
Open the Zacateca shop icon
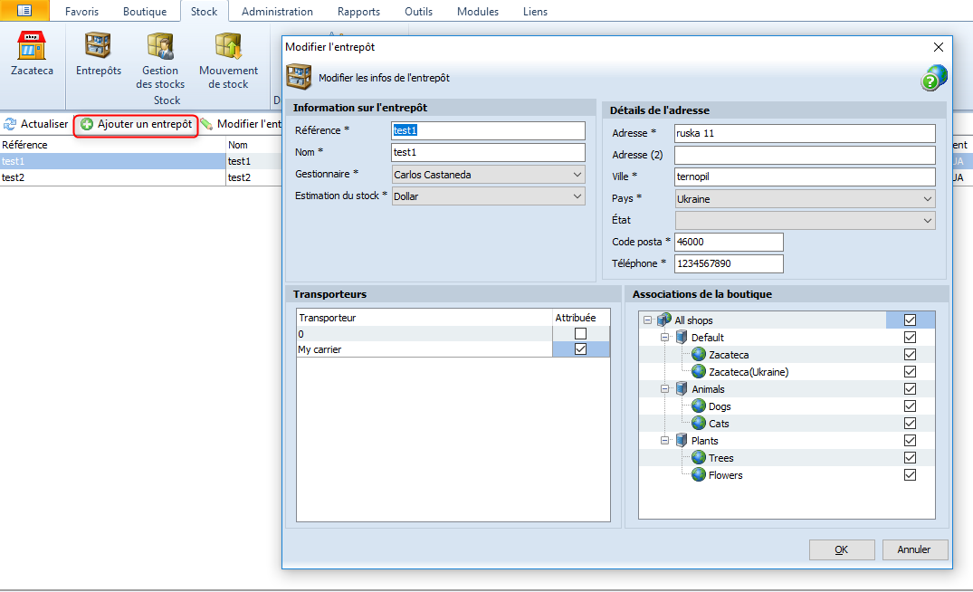31,46
